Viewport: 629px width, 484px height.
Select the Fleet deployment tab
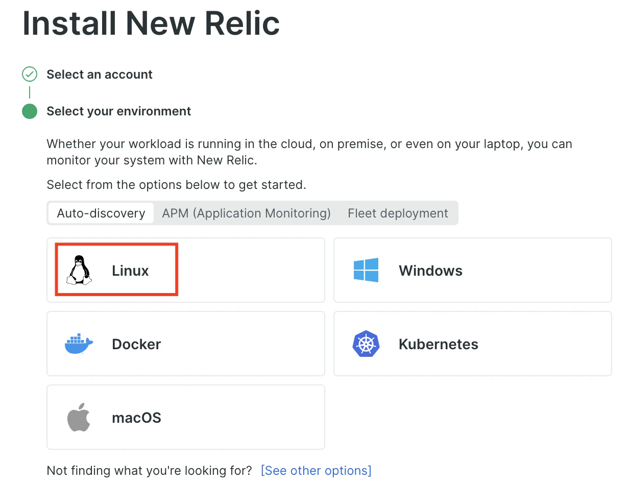398,213
